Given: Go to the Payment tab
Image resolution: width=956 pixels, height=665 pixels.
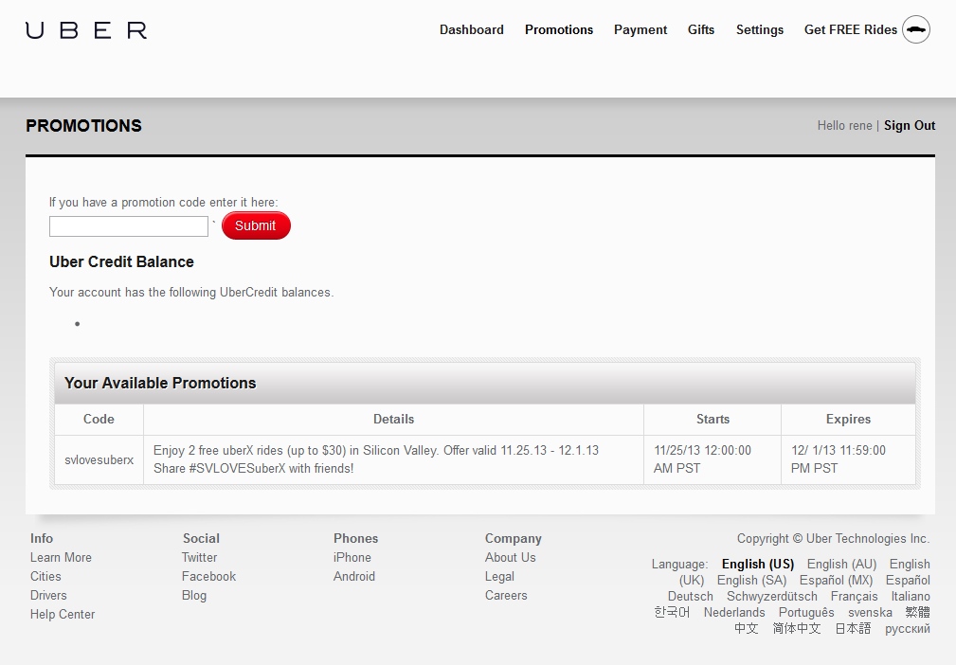Looking at the screenshot, I should [x=640, y=29].
